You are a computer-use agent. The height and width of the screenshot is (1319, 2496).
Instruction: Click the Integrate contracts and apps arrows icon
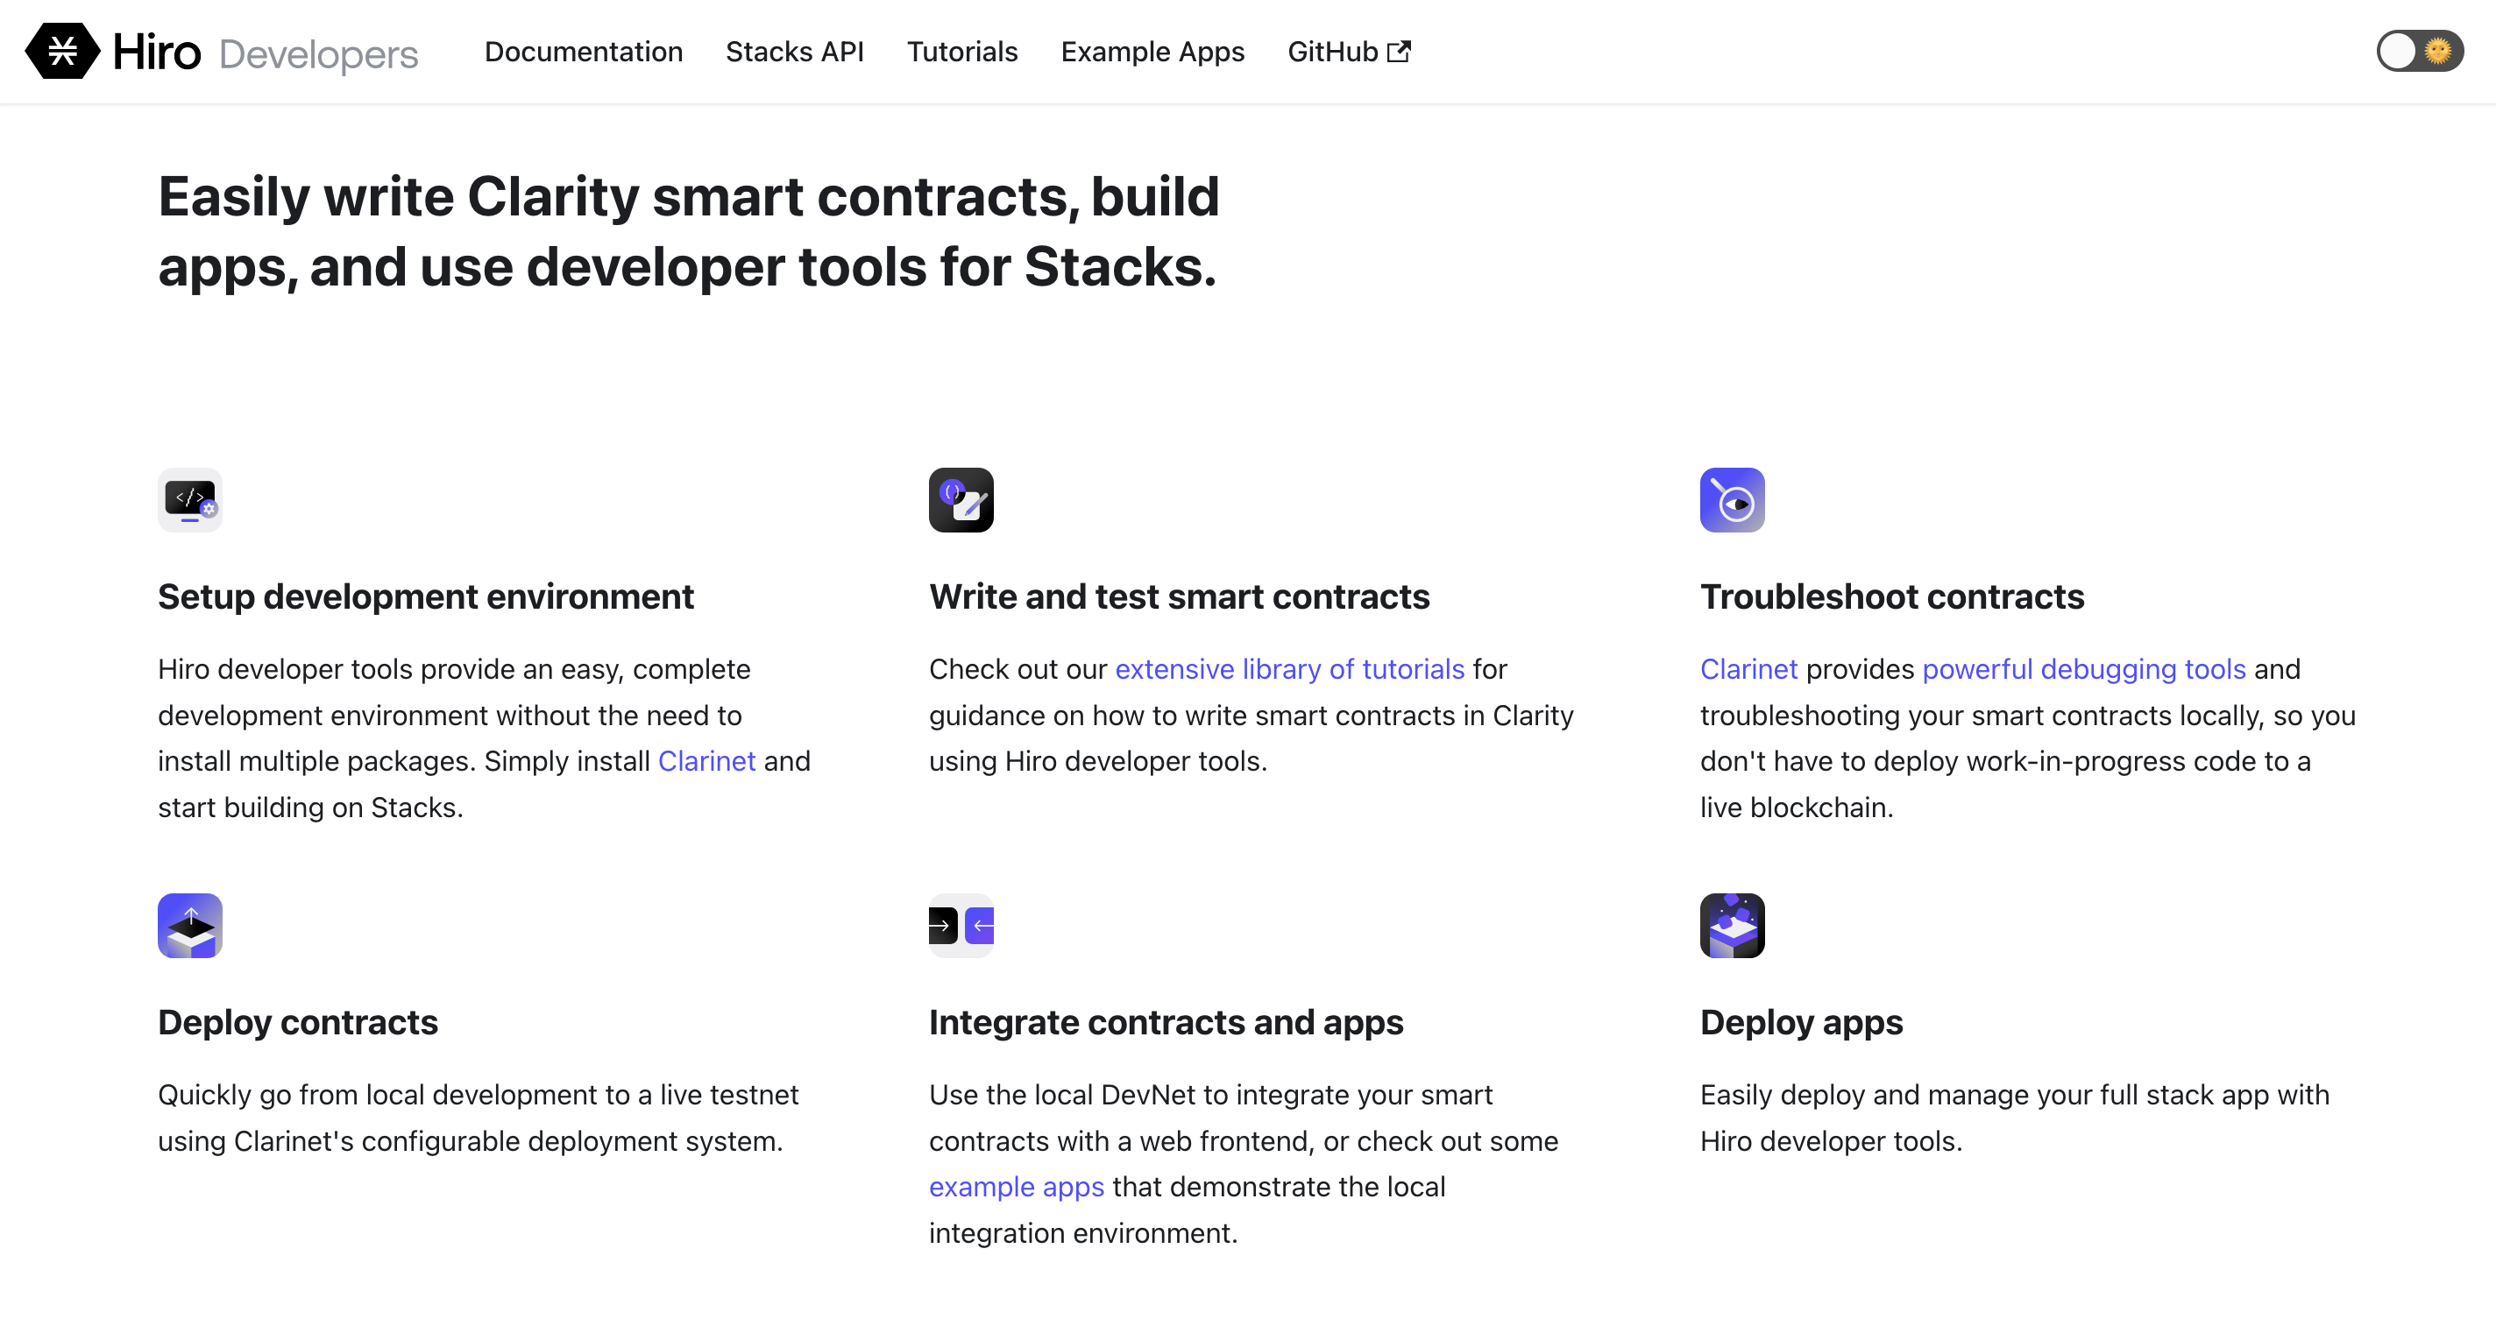point(961,925)
